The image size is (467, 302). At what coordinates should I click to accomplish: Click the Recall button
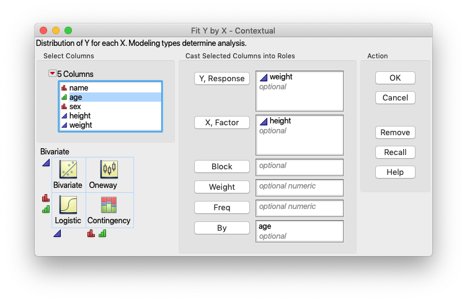click(x=395, y=153)
